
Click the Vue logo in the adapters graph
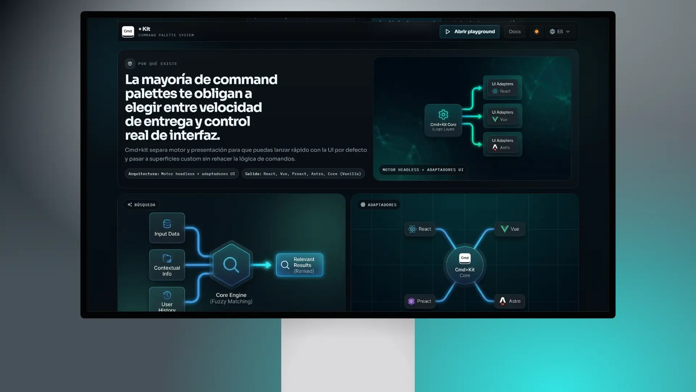504,229
